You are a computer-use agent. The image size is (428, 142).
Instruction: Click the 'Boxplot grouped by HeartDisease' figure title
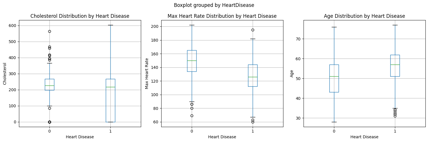(214, 5)
